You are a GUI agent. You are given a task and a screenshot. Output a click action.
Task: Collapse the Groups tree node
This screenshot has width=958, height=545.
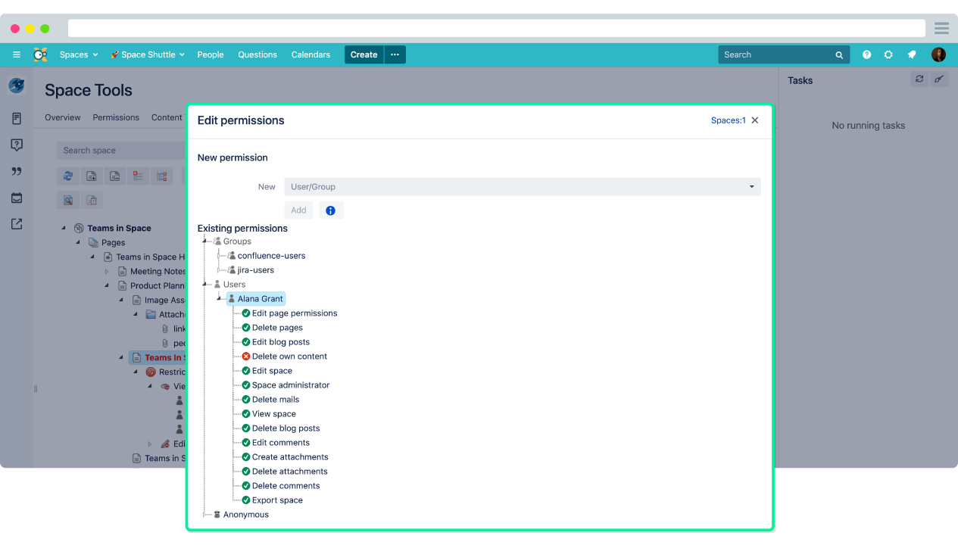pyautogui.click(x=205, y=241)
